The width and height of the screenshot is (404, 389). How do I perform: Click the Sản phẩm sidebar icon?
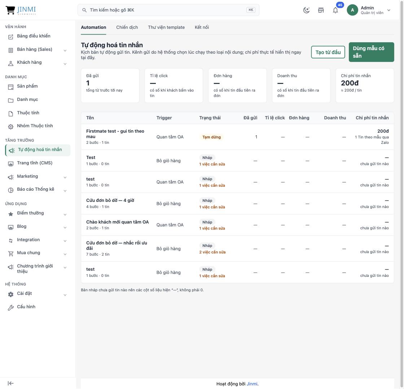coord(10,87)
